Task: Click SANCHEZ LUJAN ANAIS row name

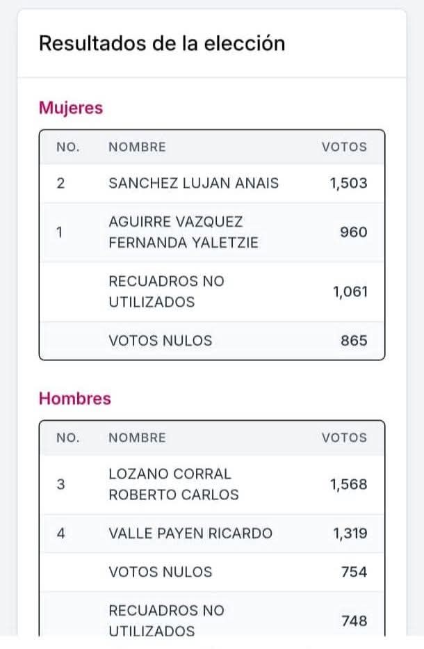Action: click(193, 184)
